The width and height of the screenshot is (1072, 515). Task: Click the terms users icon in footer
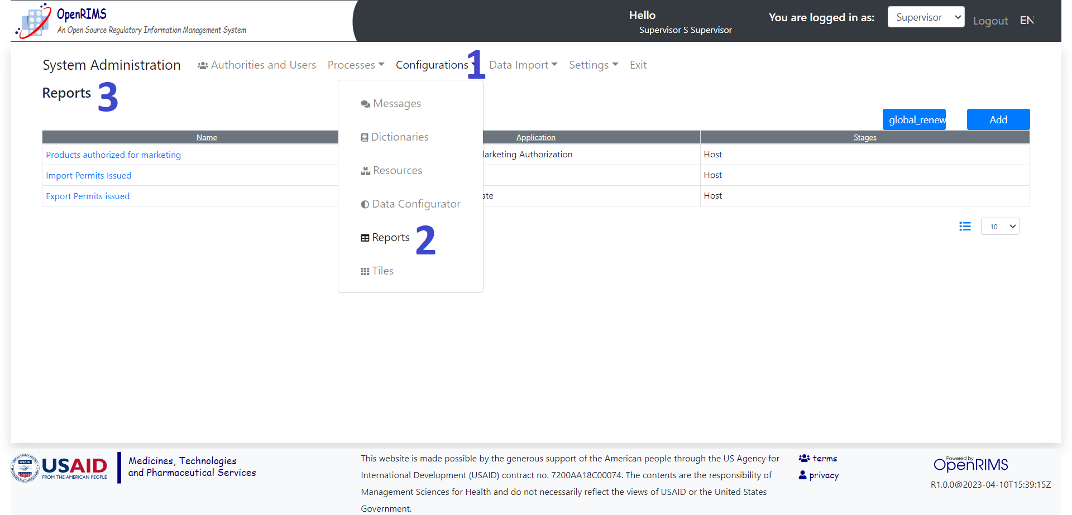pos(804,458)
